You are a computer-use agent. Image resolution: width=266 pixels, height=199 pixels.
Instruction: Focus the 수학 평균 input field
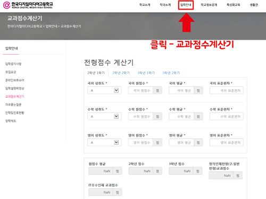(x=181, y=116)
